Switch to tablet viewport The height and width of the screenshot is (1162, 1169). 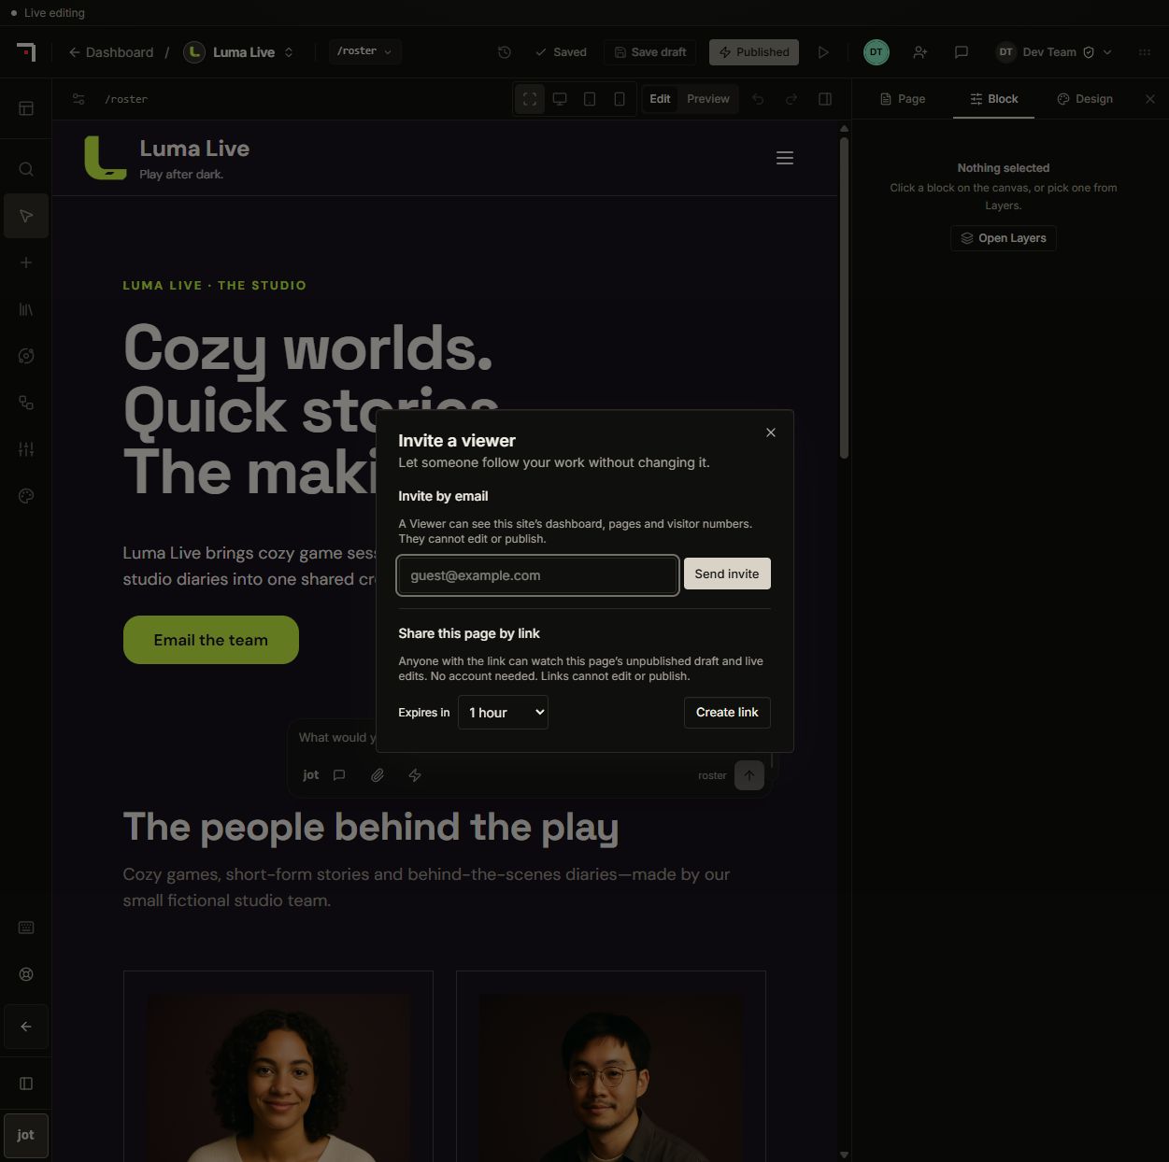tap(590, 99)
